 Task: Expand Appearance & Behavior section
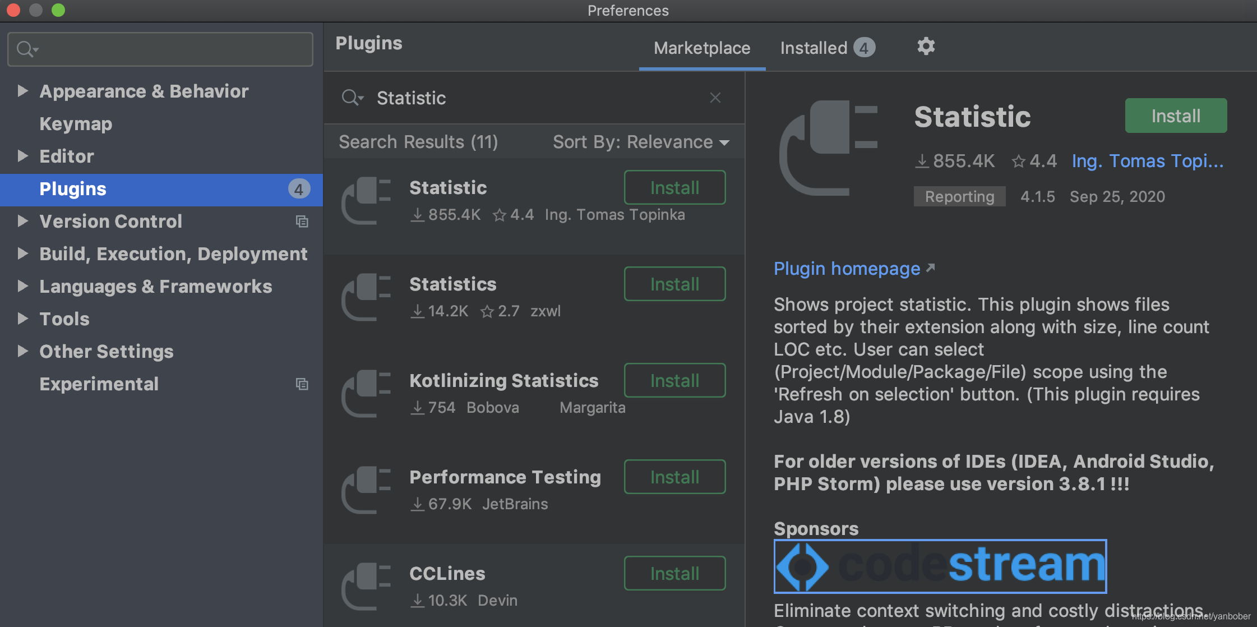pos(22,91)
